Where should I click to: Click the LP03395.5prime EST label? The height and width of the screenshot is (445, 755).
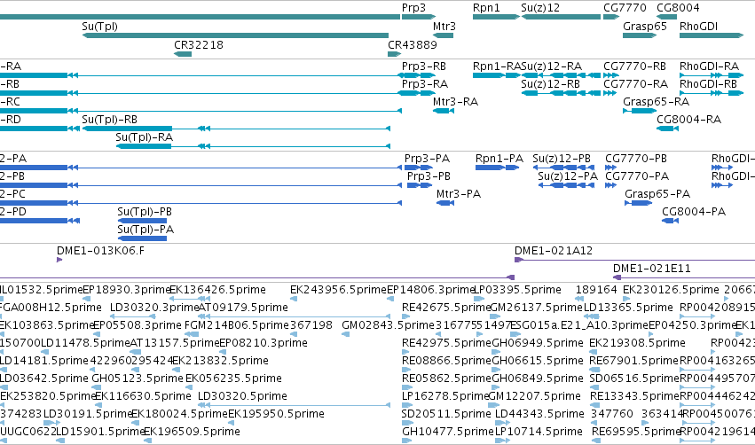[517, 290]
